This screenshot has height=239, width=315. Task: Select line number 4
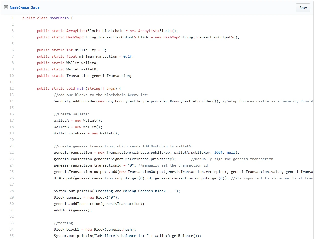[13, 37]
